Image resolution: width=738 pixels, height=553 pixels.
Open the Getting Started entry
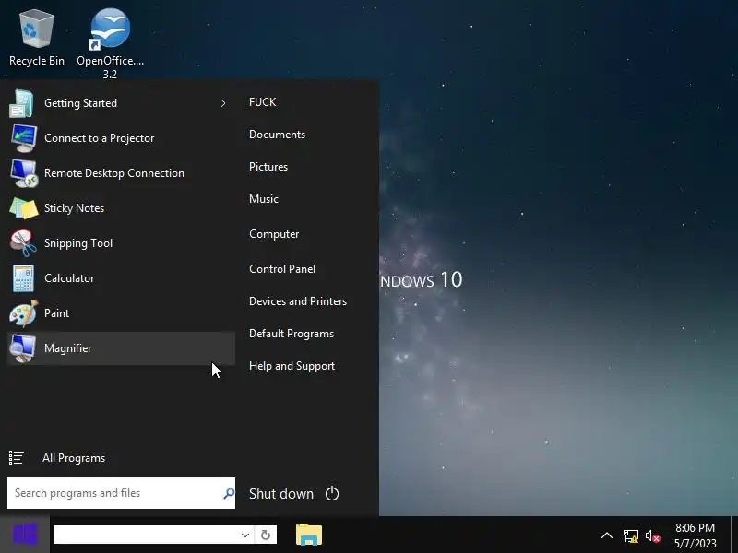tap(121, 103)
